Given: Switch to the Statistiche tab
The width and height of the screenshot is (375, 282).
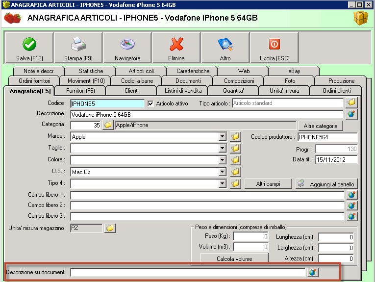Looking at the screenshot, I should pos(91,71).
